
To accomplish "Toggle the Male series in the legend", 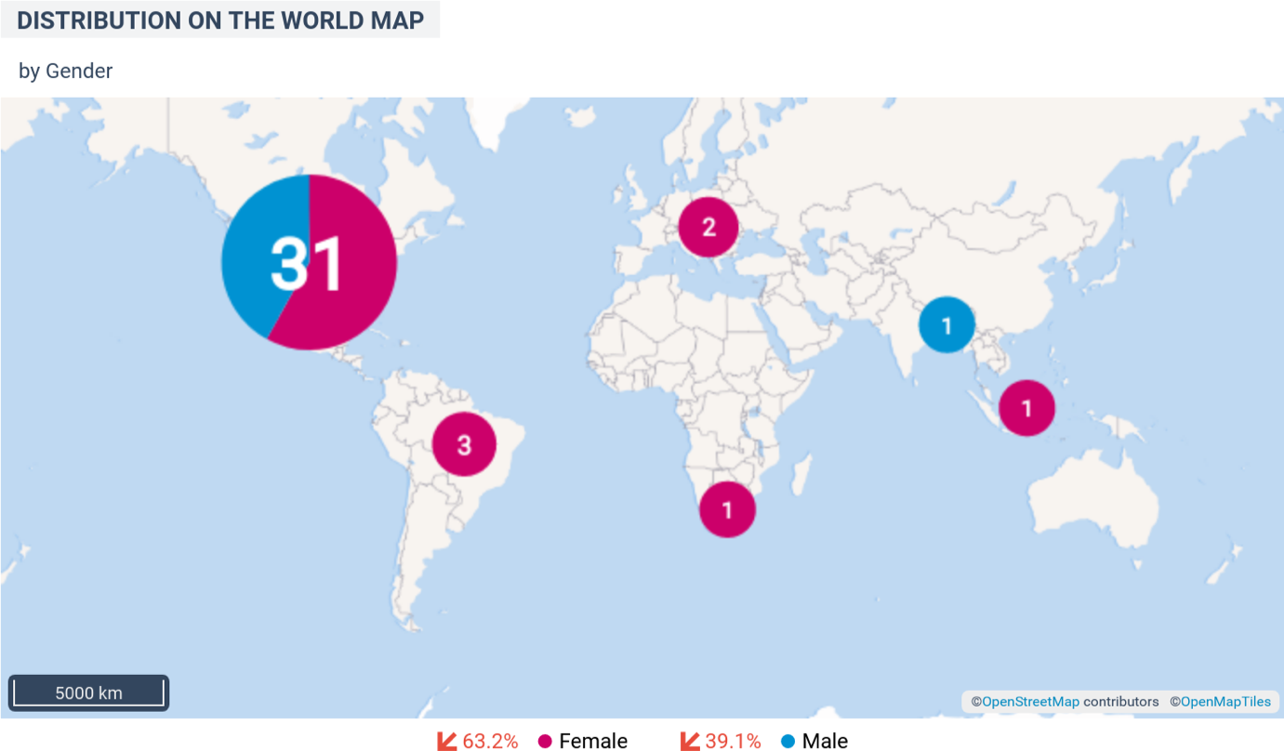I will [x=825, y=741].
